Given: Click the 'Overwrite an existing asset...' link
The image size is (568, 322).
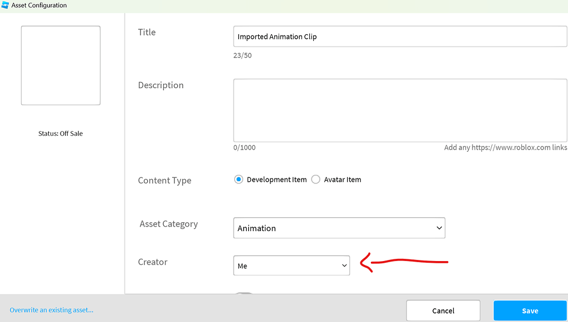Looking at the screenshot, I should 51,310.
